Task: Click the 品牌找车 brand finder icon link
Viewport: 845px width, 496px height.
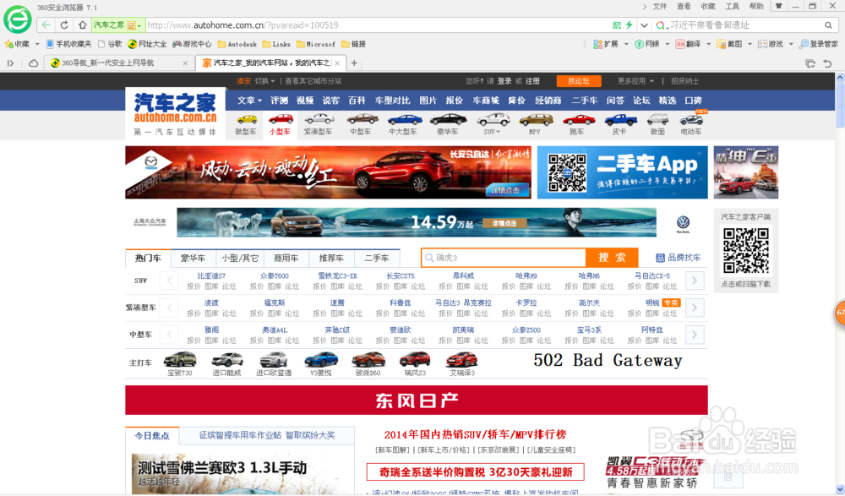Action: pos(679,258)
